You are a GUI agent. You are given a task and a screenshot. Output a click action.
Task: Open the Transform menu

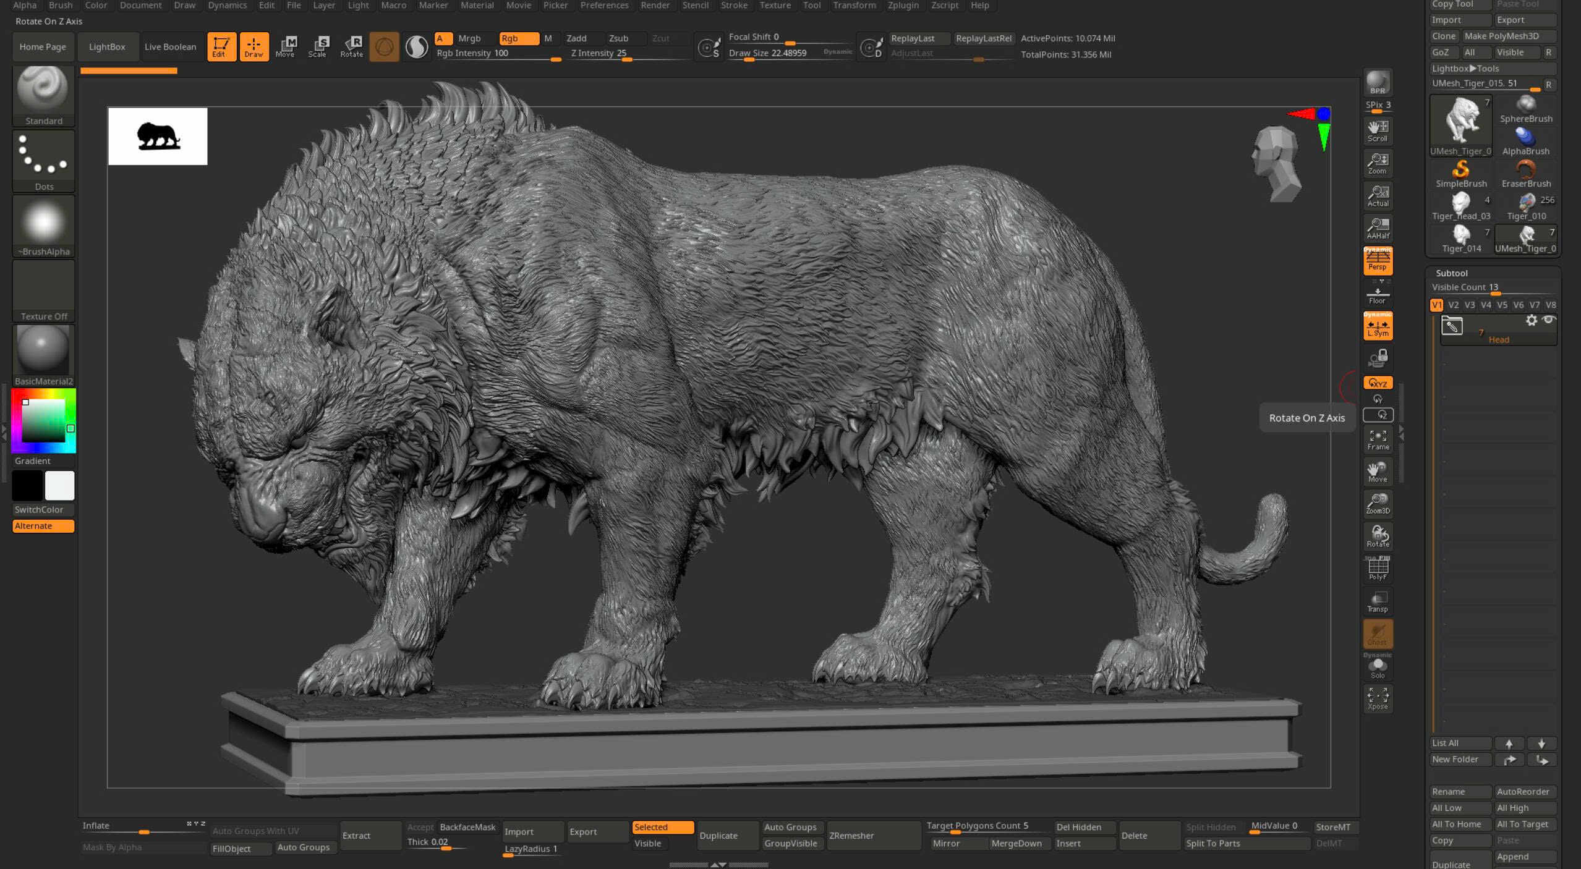(x=854, y=6)
